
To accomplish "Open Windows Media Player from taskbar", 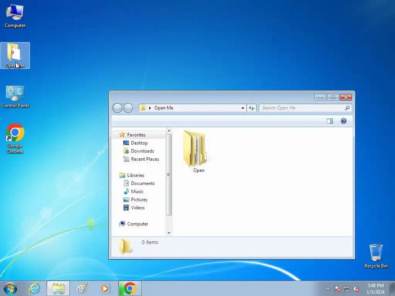I will click(106, 288).
